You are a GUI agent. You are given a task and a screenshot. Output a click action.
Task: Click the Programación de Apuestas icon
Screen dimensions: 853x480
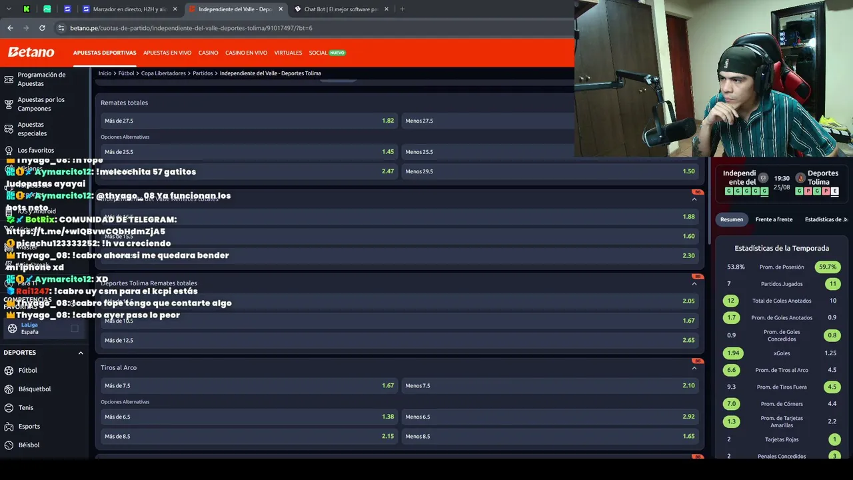click(x=9, y=79)
